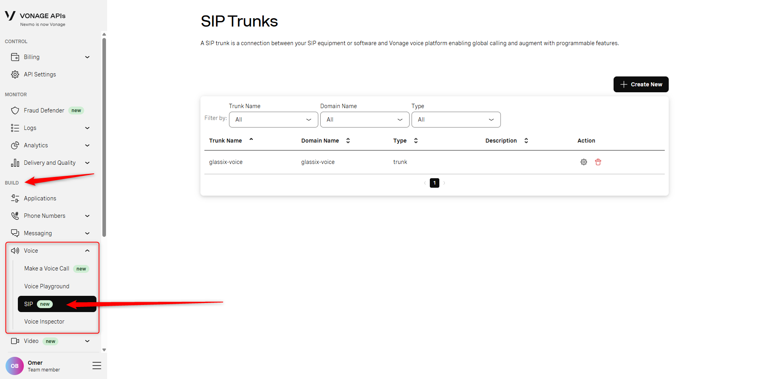Open the Trunk Name filter dropdown
The width and height of the screenshot is (762, 379).
tap(273, 120)
